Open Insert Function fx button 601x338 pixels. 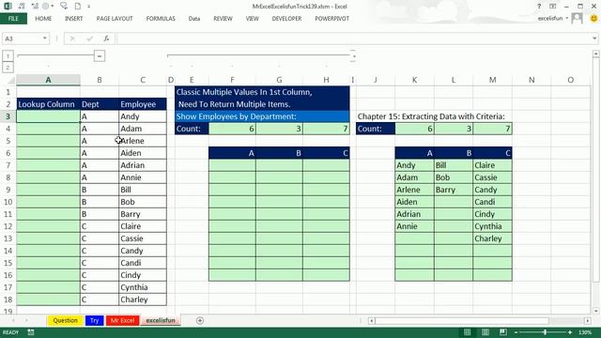(x=106, y=38)
